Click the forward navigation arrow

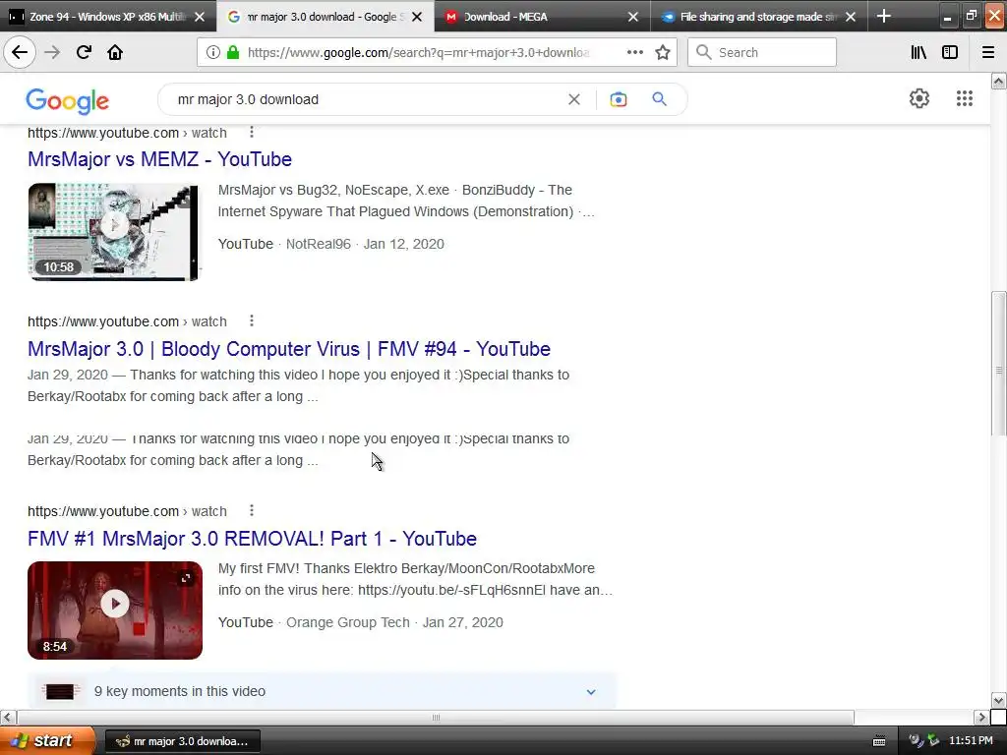[52, 52]
